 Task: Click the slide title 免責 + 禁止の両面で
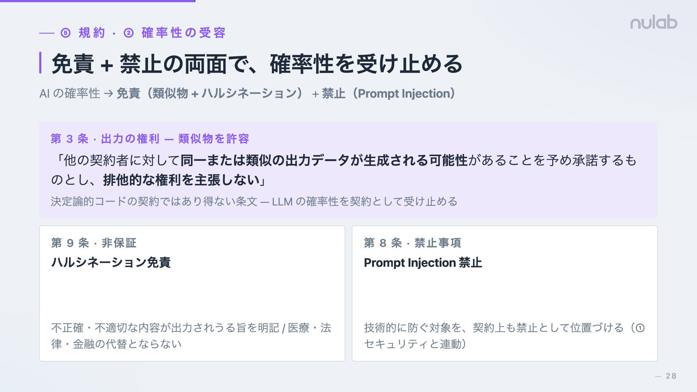click(257, 64)
